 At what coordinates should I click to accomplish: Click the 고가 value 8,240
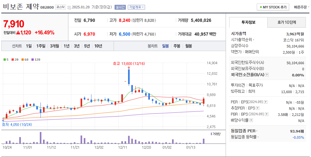point(125,20)
